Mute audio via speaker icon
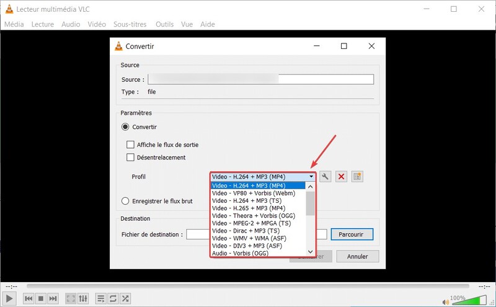496x307 pixels. [x=445, y=302]
